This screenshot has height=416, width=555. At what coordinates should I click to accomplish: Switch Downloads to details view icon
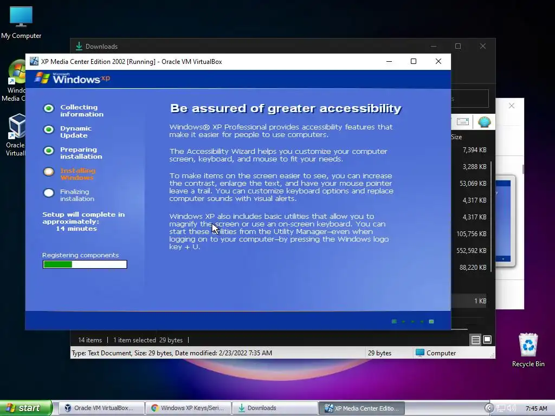(475, 340)
